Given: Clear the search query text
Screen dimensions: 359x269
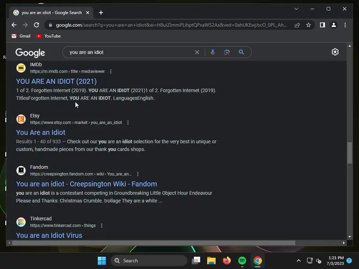Looking at the screenshot, I should 197,52.
